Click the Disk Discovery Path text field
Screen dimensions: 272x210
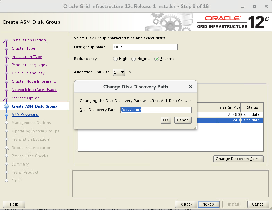pos(156,110)
